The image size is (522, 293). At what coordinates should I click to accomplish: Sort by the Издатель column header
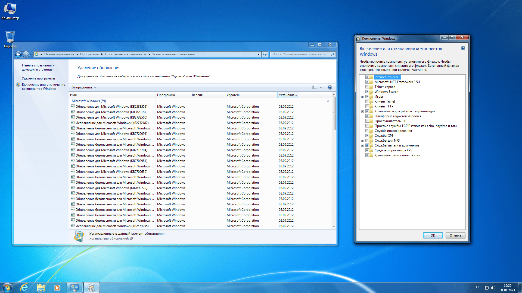[x=234, y=95]
